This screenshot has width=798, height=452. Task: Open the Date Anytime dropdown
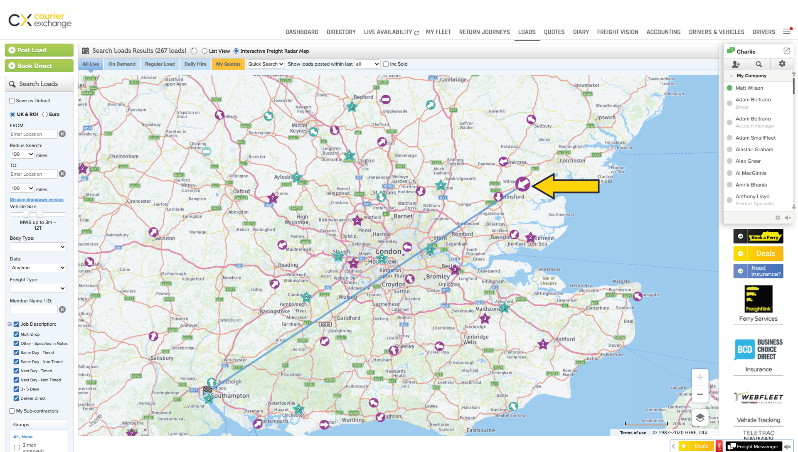click(38, 268)
